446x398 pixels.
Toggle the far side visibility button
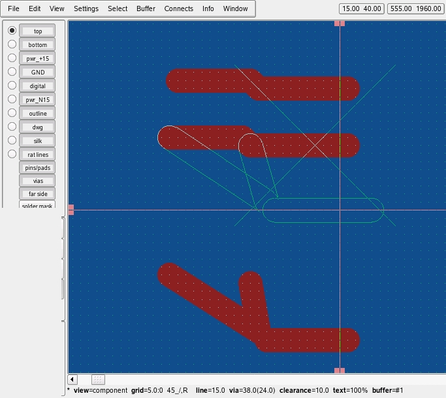(38, 194)
